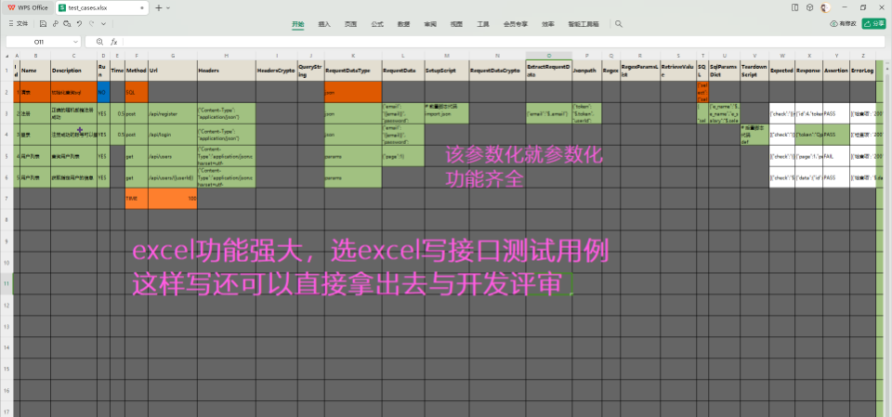
Task: Click the /api/users Url cell in row 5
Action: tap(173, 156)
